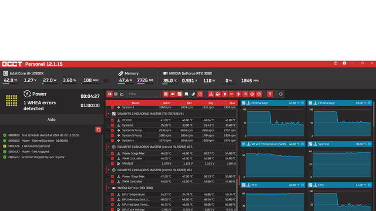Image resolution: width=376 pixels, height=211 pixels.
Task: Toggle the storage drive sensors filter icon
Action: pos(186,94)
